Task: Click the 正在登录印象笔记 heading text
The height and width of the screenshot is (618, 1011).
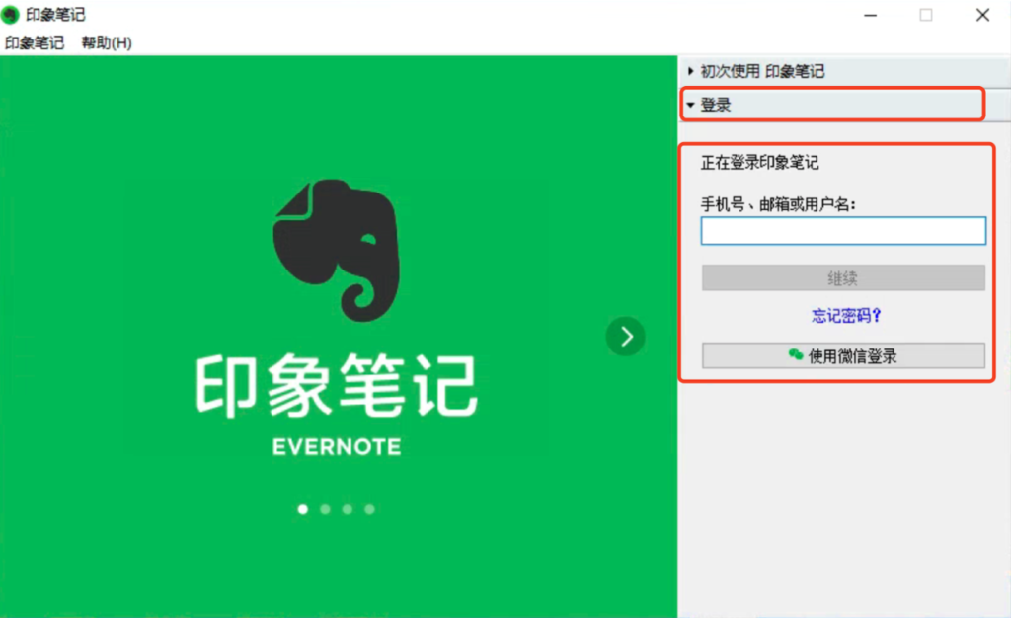Action: pos(759,162)
